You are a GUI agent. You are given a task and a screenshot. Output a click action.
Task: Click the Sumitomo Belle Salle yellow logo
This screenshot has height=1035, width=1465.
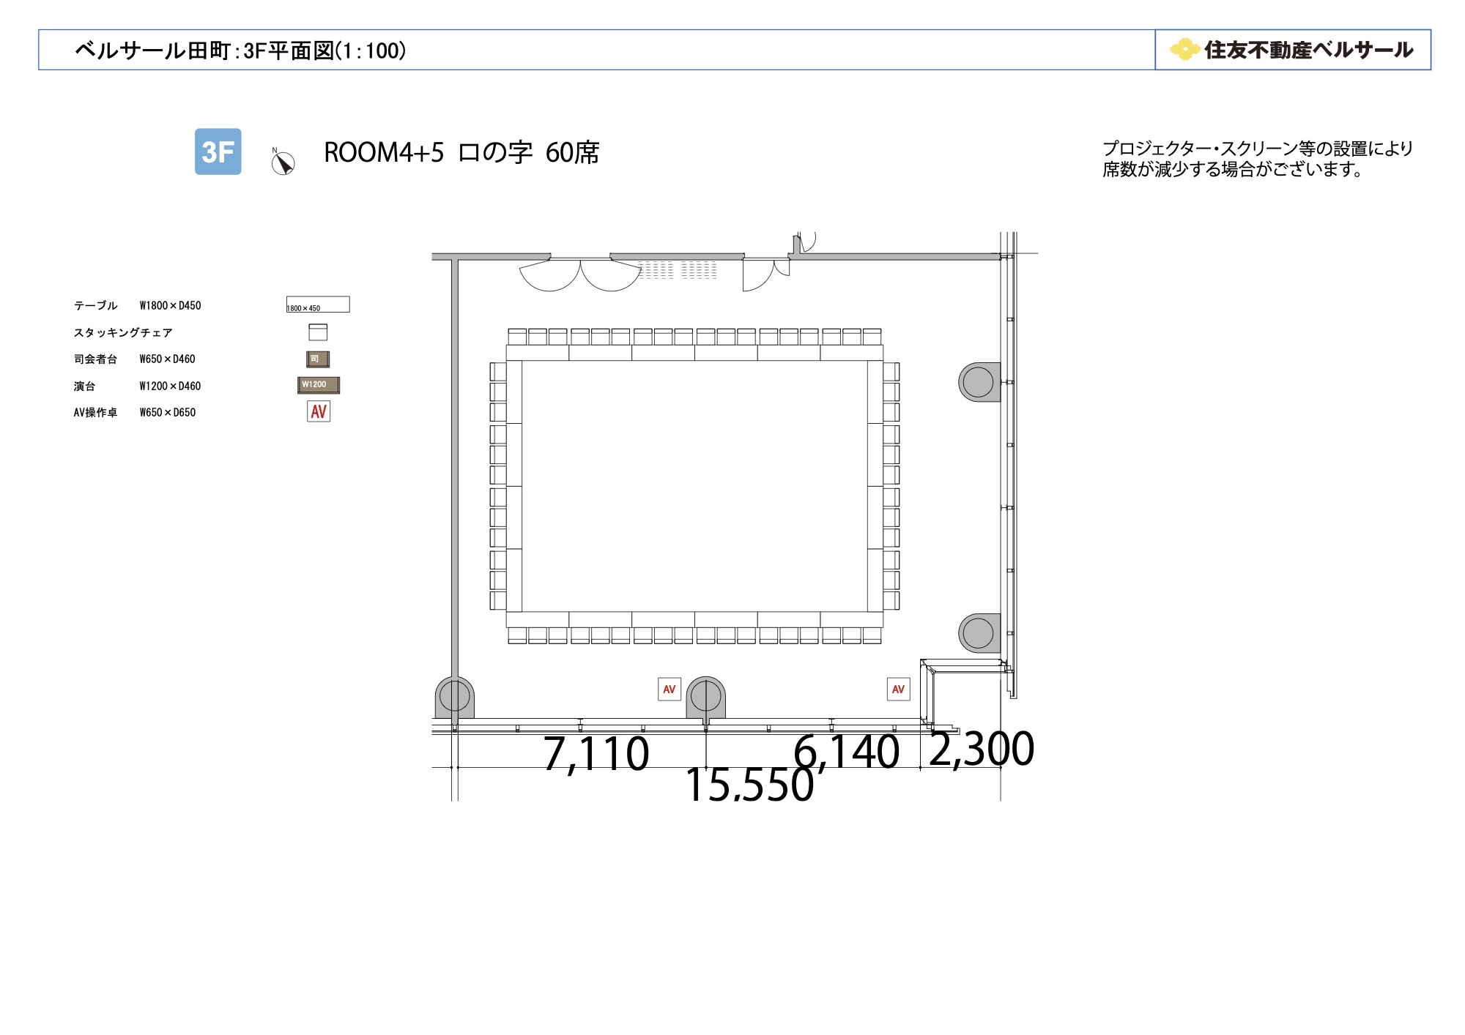click(1184, 50)
